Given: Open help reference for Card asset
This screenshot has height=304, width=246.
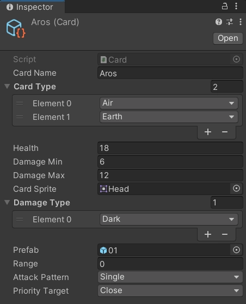Looking at the screenshot, I should point(219,22).
